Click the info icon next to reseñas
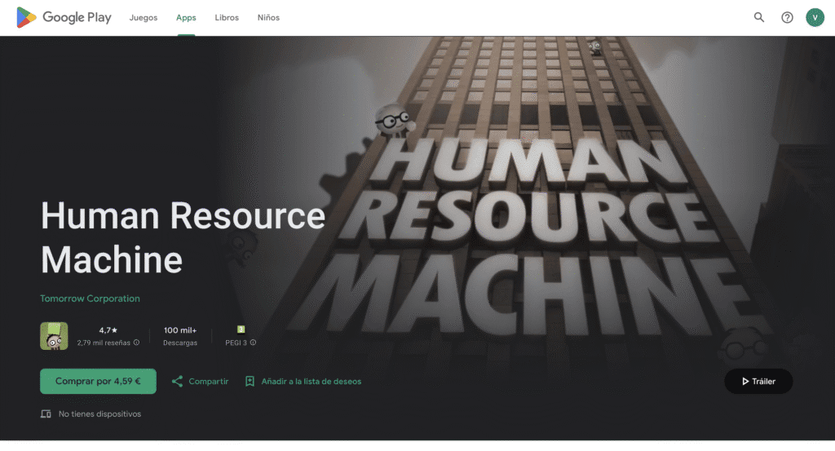The height and width of the screenshot is (451, 835). click(x=136, y=343)
